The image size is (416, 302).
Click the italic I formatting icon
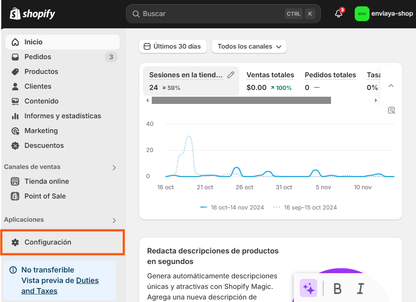360,288
